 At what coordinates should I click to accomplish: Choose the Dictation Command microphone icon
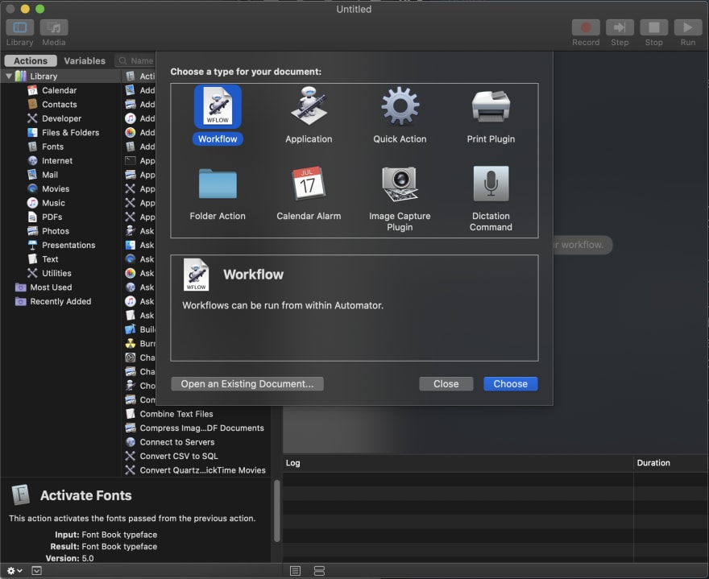pos(491,184)
